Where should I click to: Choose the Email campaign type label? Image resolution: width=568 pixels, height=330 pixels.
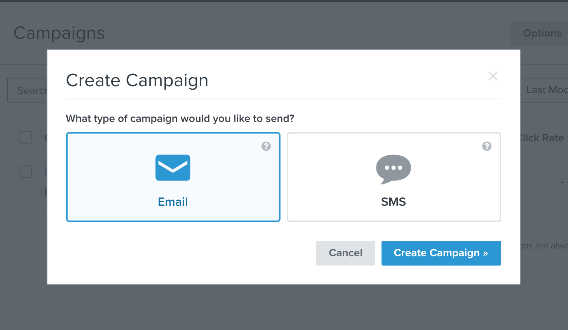pyautogui.click(x=173, y=202)
